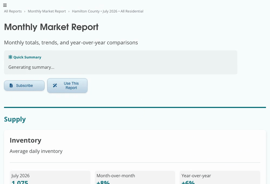Go to All Reports breadcrumb

(13, 11)
